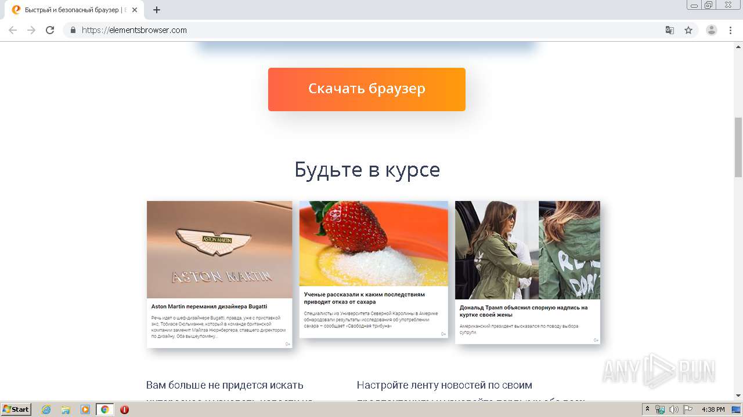Click the browser back arrow

click(13, 30)
